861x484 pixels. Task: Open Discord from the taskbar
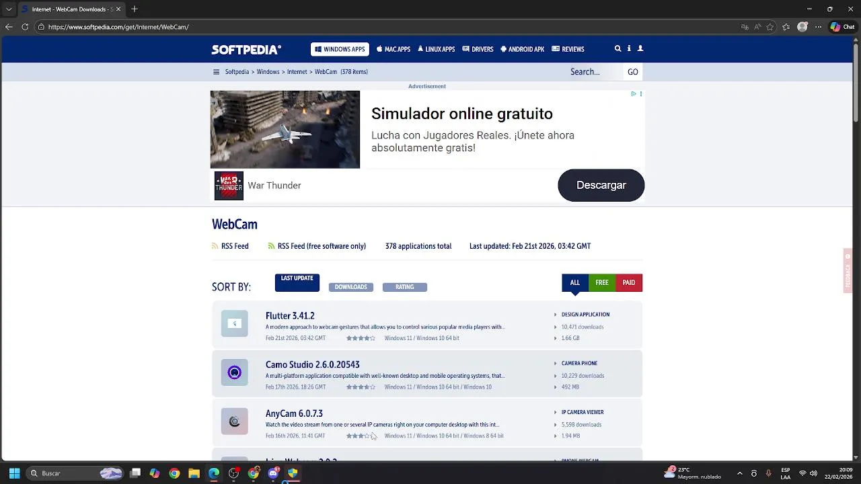click(x=273, y=473)
